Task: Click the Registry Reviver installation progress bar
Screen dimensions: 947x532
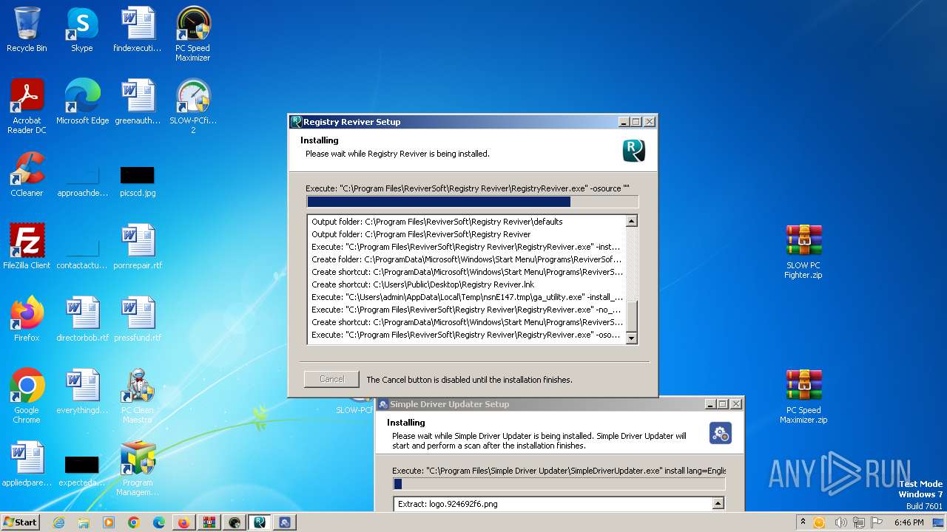Action: coord(472,202)
